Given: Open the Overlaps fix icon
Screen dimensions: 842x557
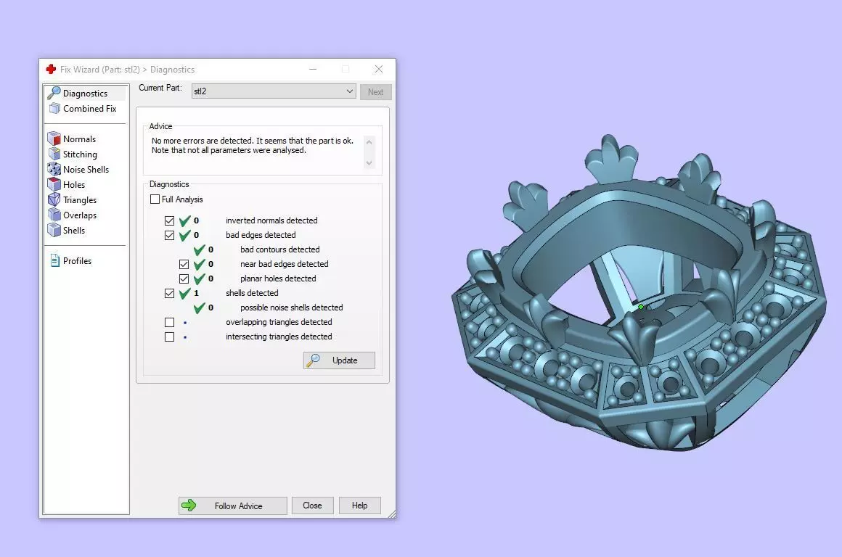Looking at the screenshot, I should [54, 215].
